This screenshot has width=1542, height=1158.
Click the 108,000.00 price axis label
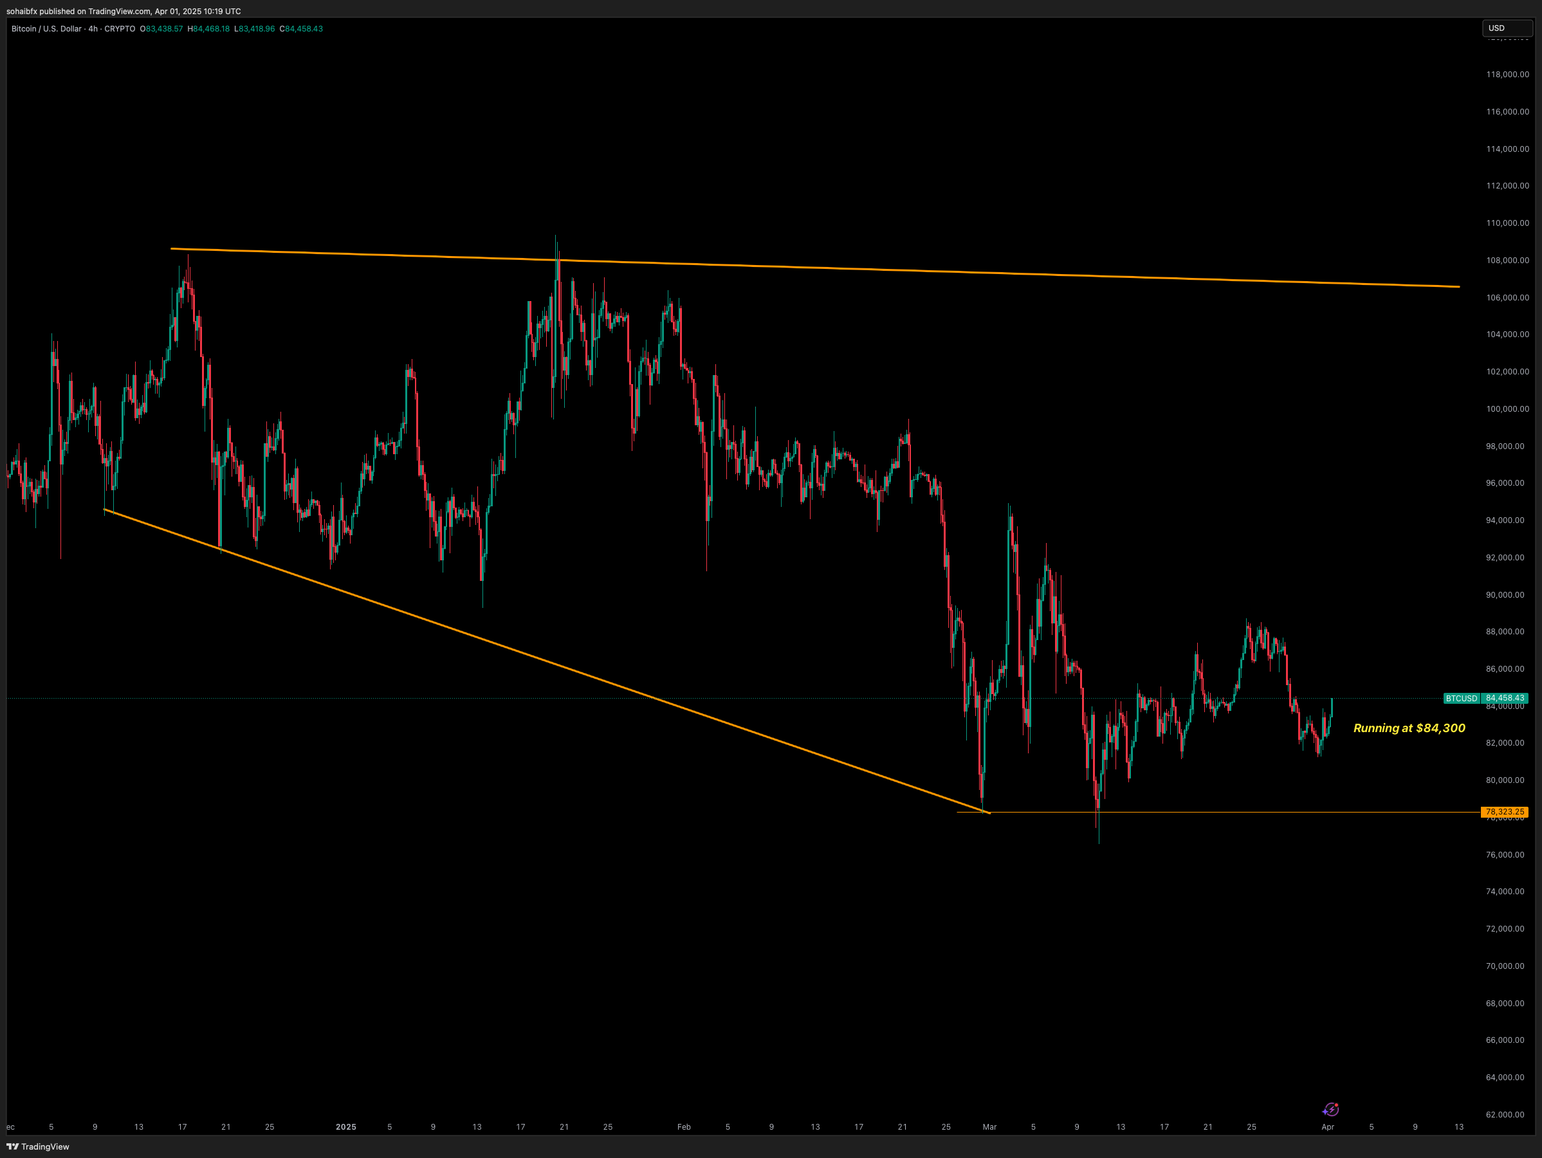[x=1508, y=260]
